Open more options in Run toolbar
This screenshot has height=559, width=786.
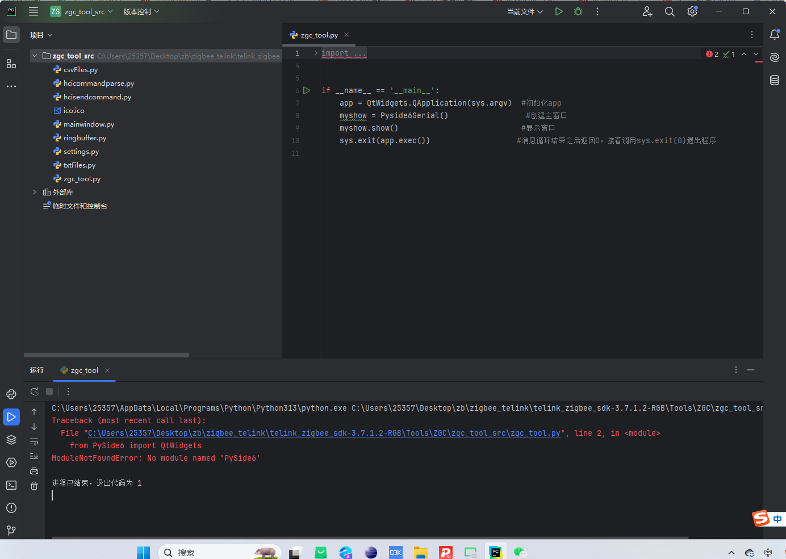point(68,391)
